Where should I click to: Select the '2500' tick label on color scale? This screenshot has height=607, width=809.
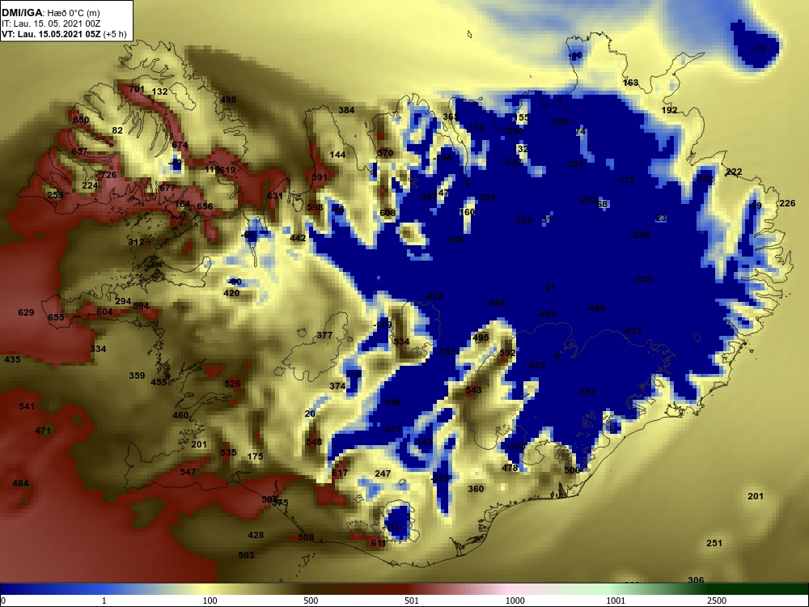[717, 601]
